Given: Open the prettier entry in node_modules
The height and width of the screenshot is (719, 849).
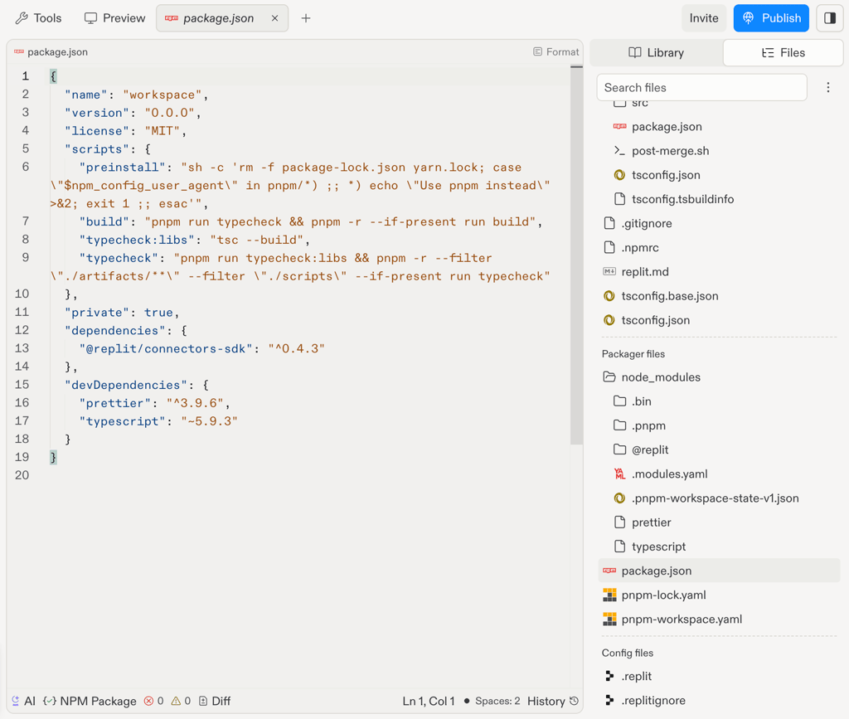Looking at the screenshot, I should click(651, 522).
